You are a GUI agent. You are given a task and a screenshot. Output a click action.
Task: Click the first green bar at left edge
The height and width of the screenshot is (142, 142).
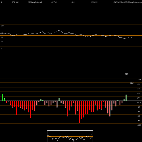pyautogui.click(x=2, y=97)
